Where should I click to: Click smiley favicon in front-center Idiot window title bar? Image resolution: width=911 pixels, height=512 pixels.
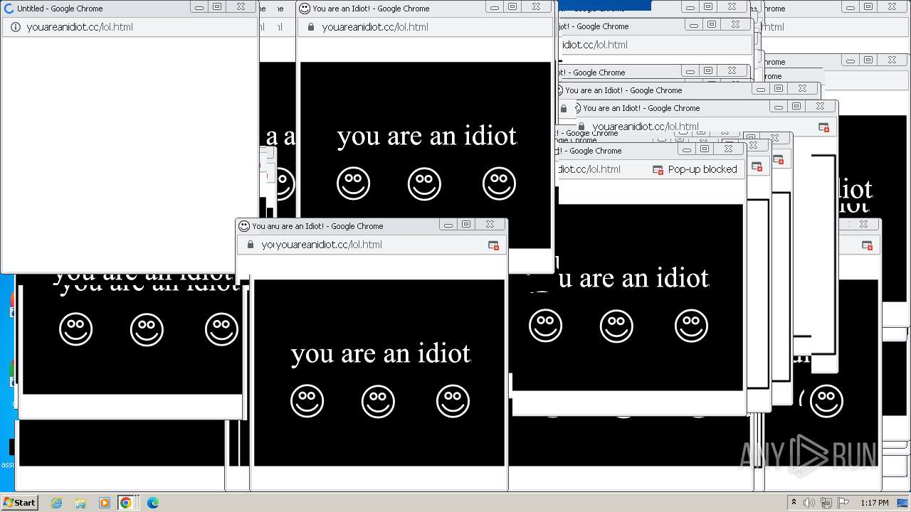(x=244, y=226)
